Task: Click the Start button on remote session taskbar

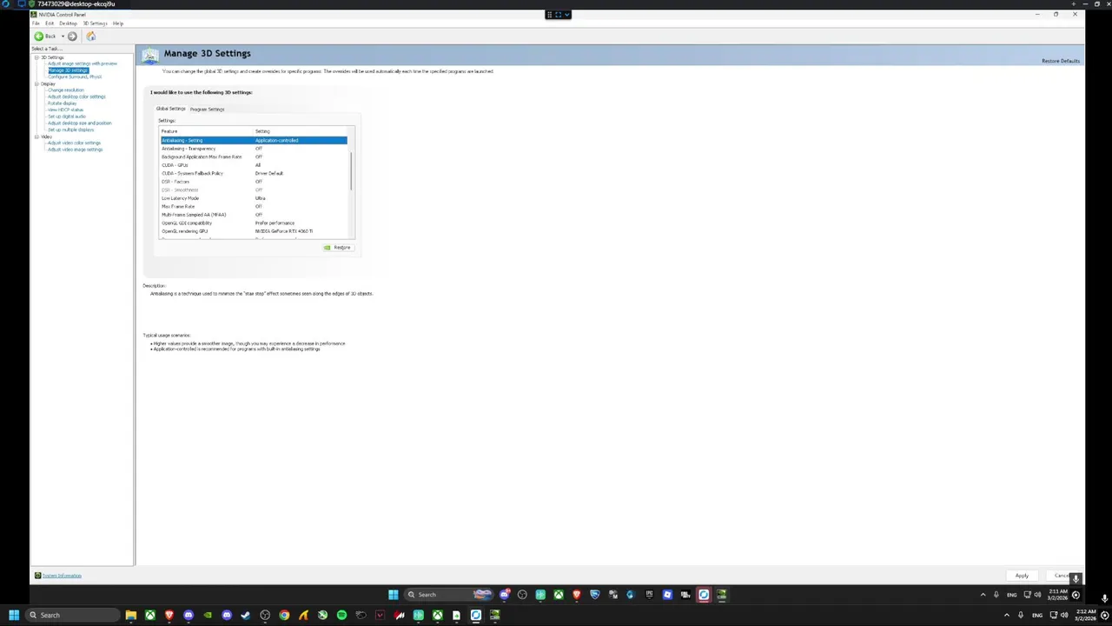Action: (x=393, y=595)
